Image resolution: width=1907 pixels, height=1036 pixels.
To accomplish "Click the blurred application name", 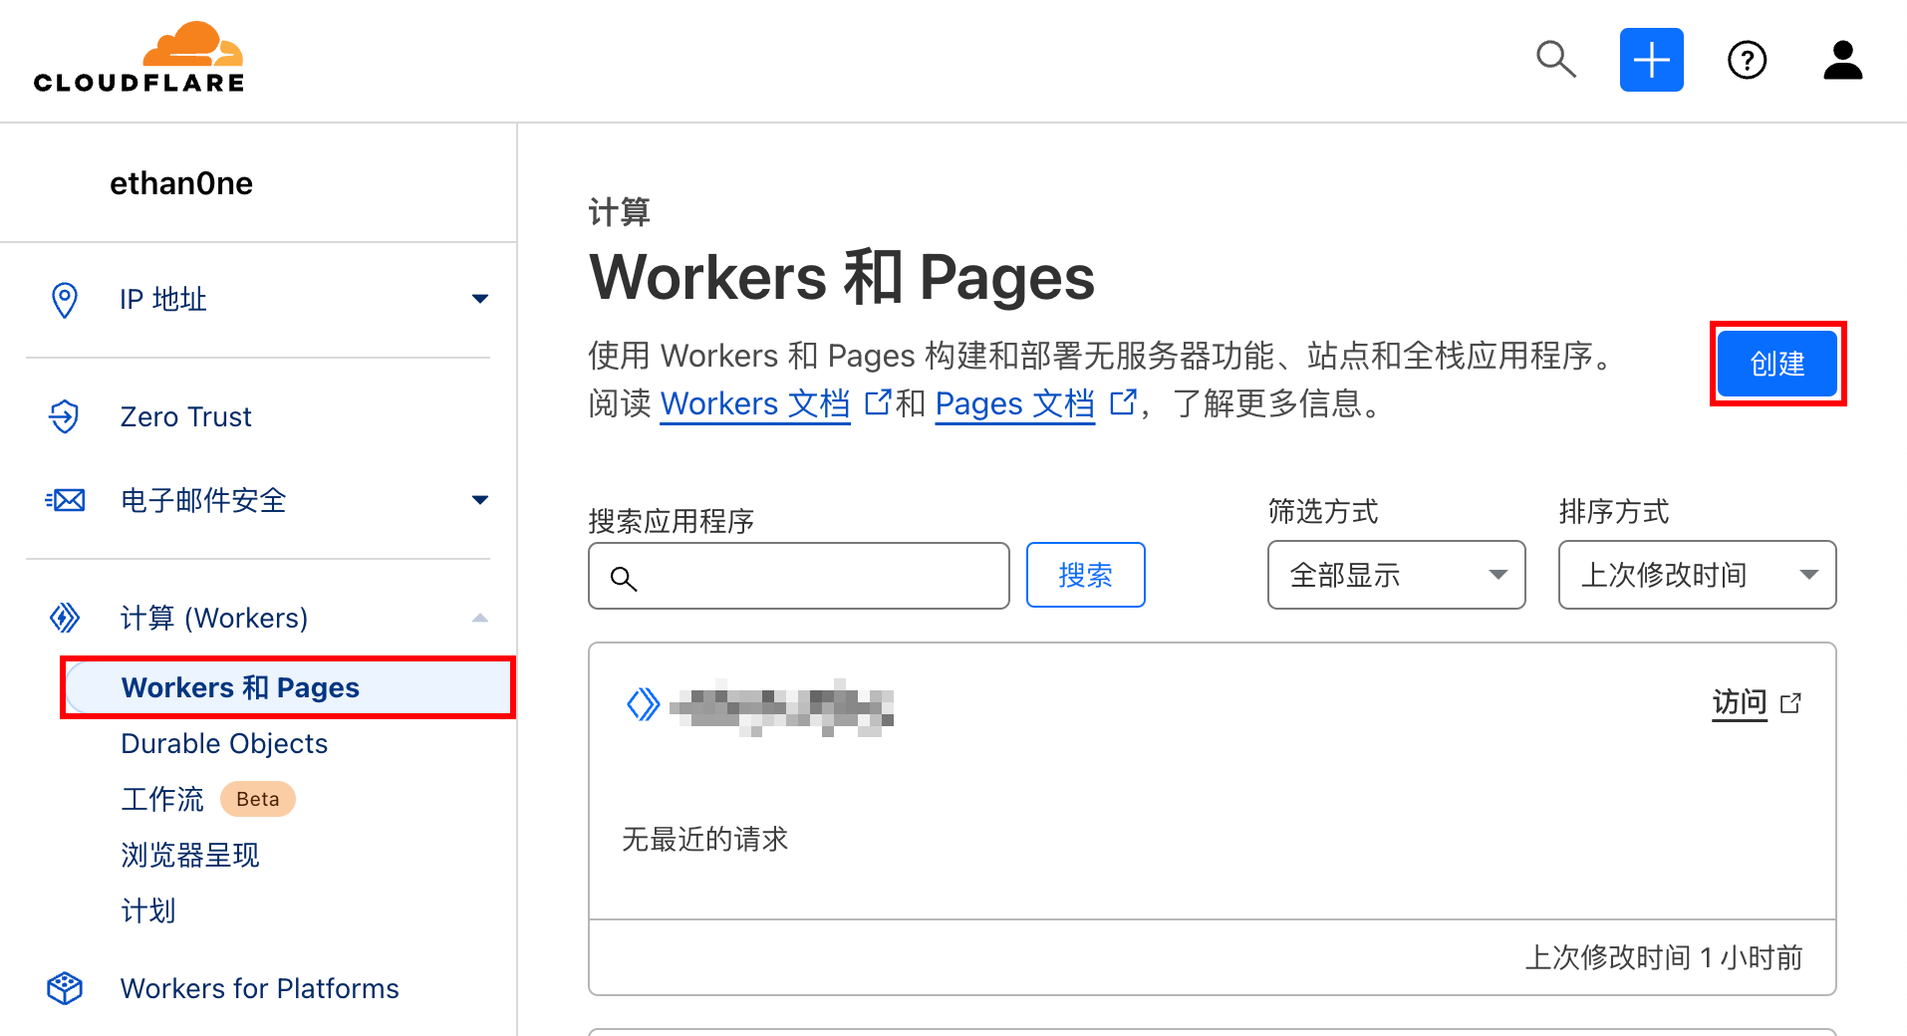I will pos(781,707).
